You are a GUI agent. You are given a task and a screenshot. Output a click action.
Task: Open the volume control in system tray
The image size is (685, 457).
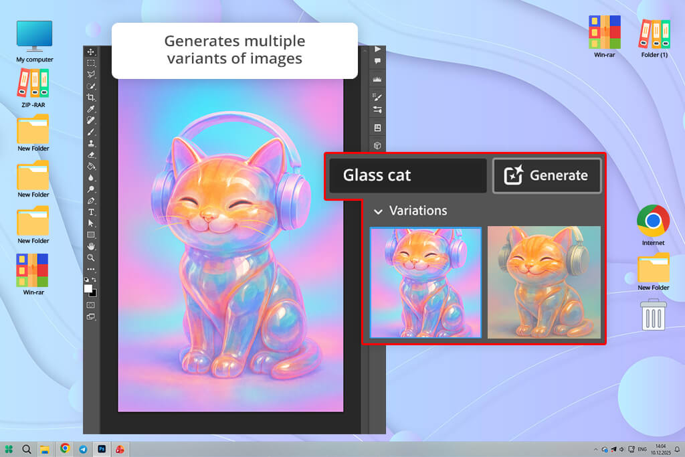coord(621,449)
